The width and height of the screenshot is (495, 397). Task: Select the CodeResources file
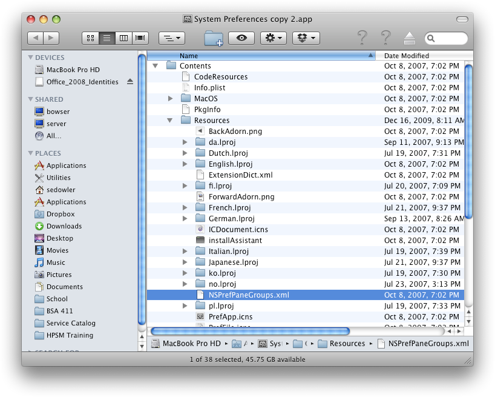[x=306, y=77]
